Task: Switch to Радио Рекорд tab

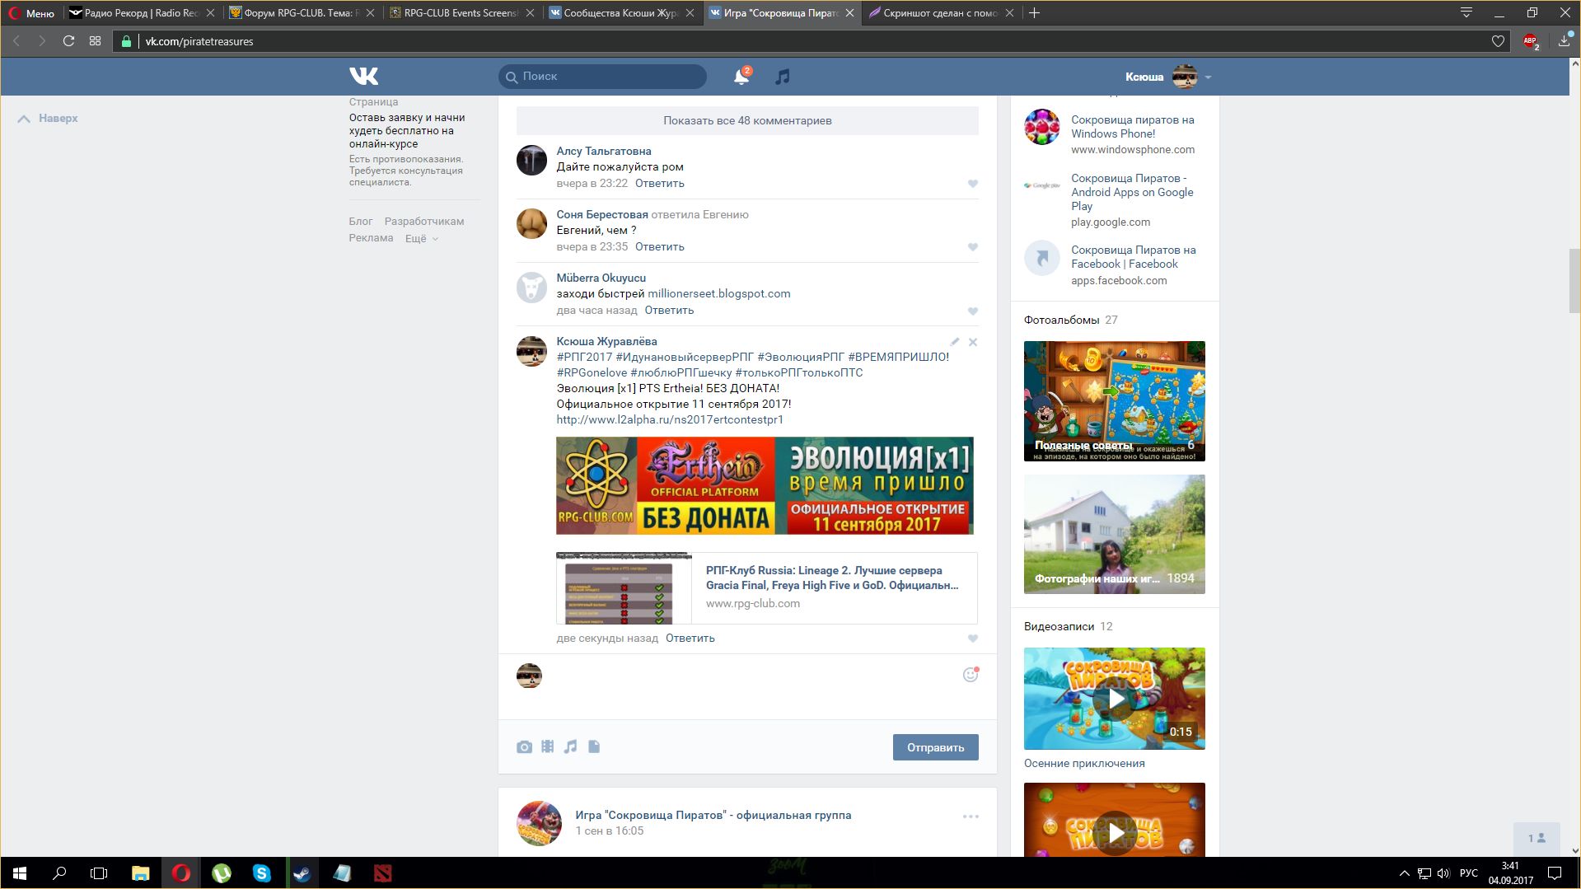Action: point(141,12)
